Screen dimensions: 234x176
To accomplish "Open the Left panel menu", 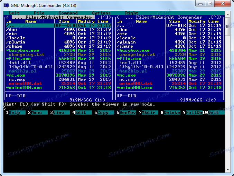I will coord(14,13).
